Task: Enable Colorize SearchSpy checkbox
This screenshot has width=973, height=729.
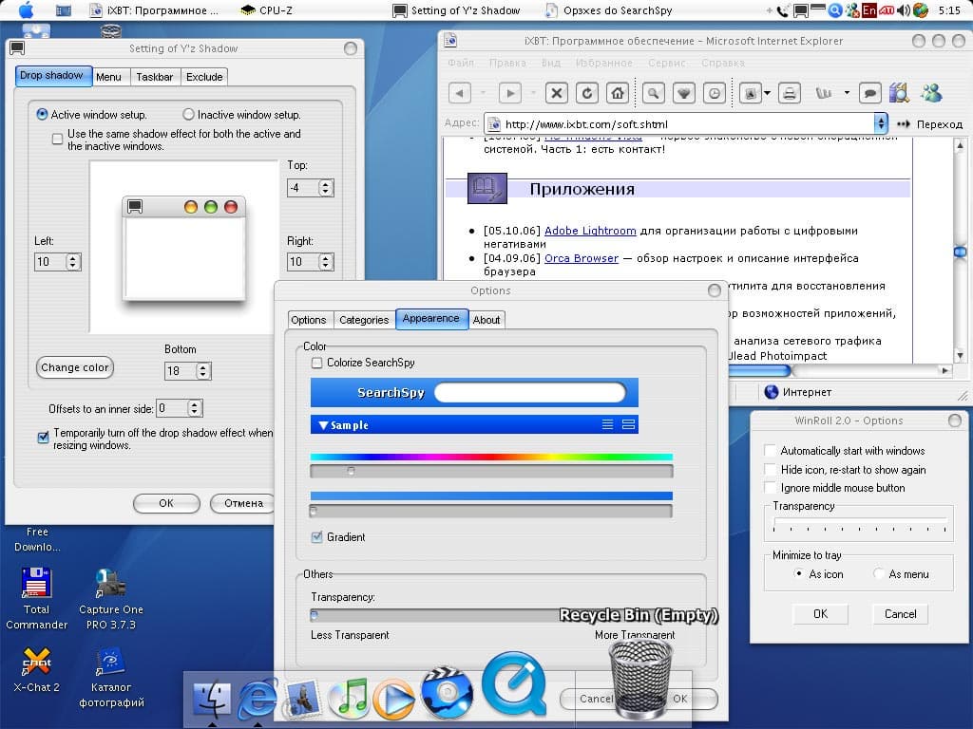Action: point(317,363)
